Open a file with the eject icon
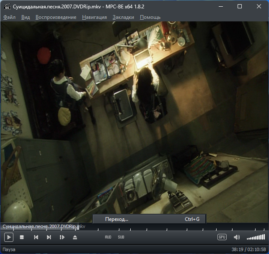 coord(75,237)
